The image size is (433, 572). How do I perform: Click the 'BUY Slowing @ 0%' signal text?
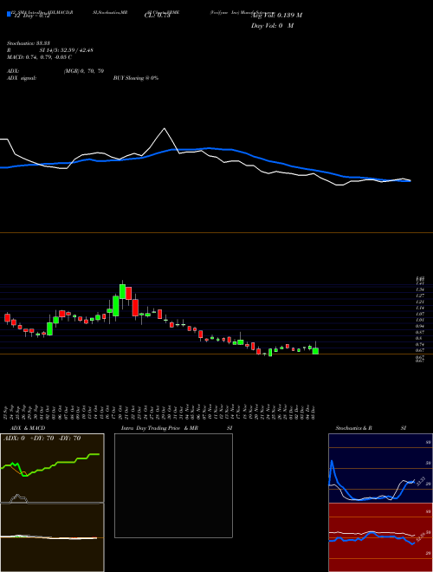136,78
